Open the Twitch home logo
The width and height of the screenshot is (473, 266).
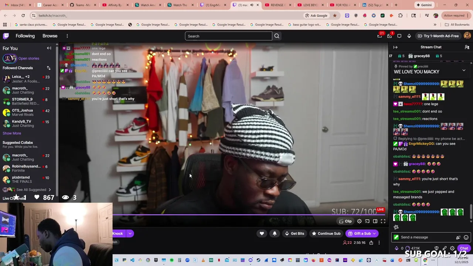(x=6, y=36)
